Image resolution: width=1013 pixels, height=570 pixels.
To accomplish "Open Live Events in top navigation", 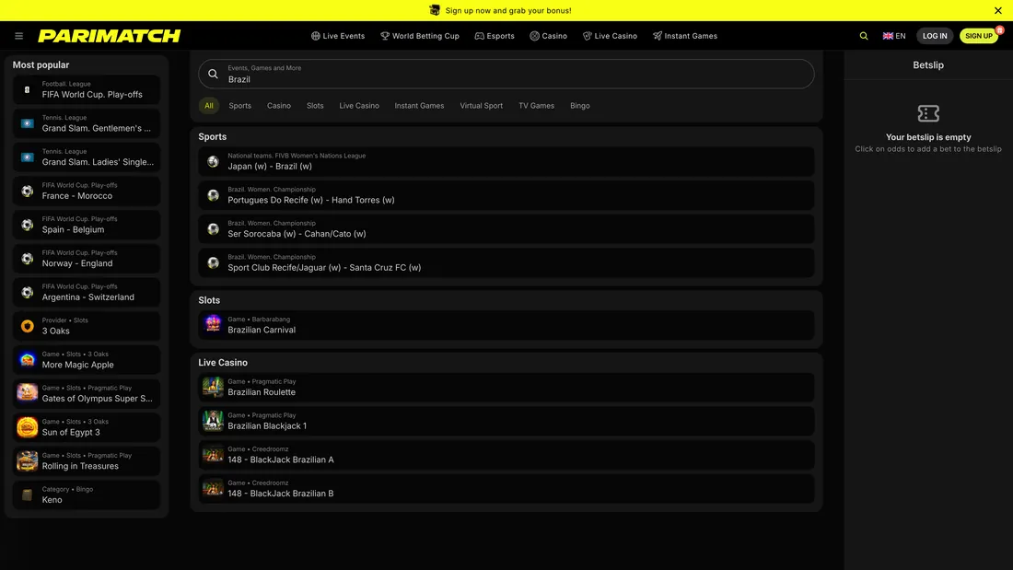I will tap(338, 36).
